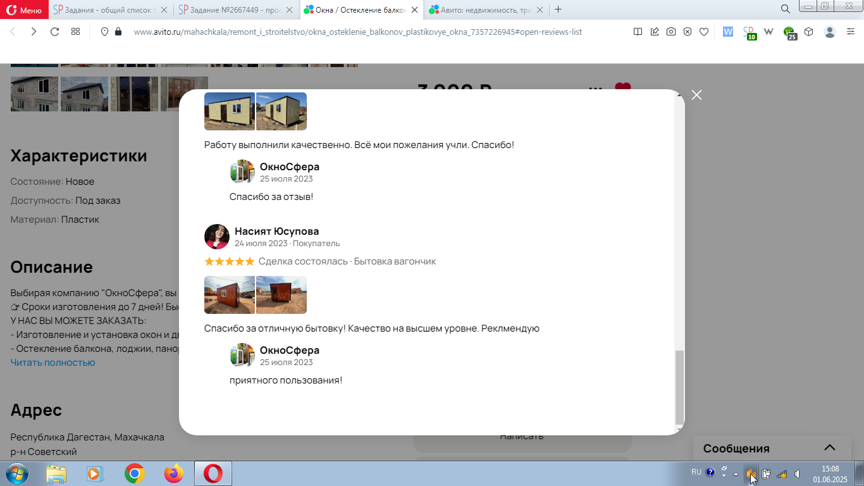864x486 pixels.
Task: Open second red cabin photo by Насият
Action: 281,295
